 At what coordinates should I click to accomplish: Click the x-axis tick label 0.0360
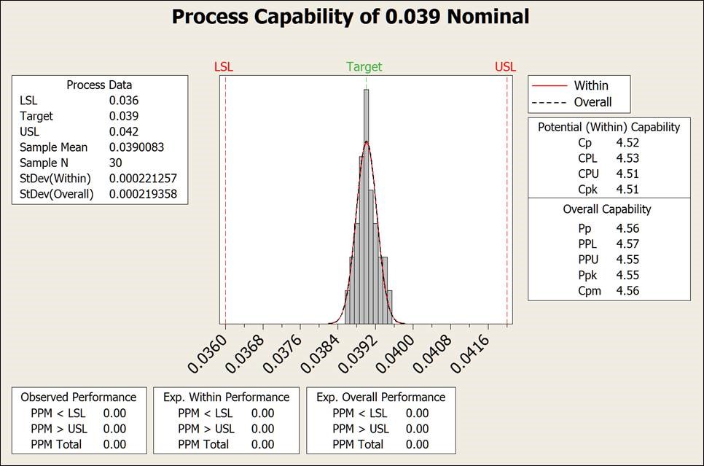click(x=207, y=354)
